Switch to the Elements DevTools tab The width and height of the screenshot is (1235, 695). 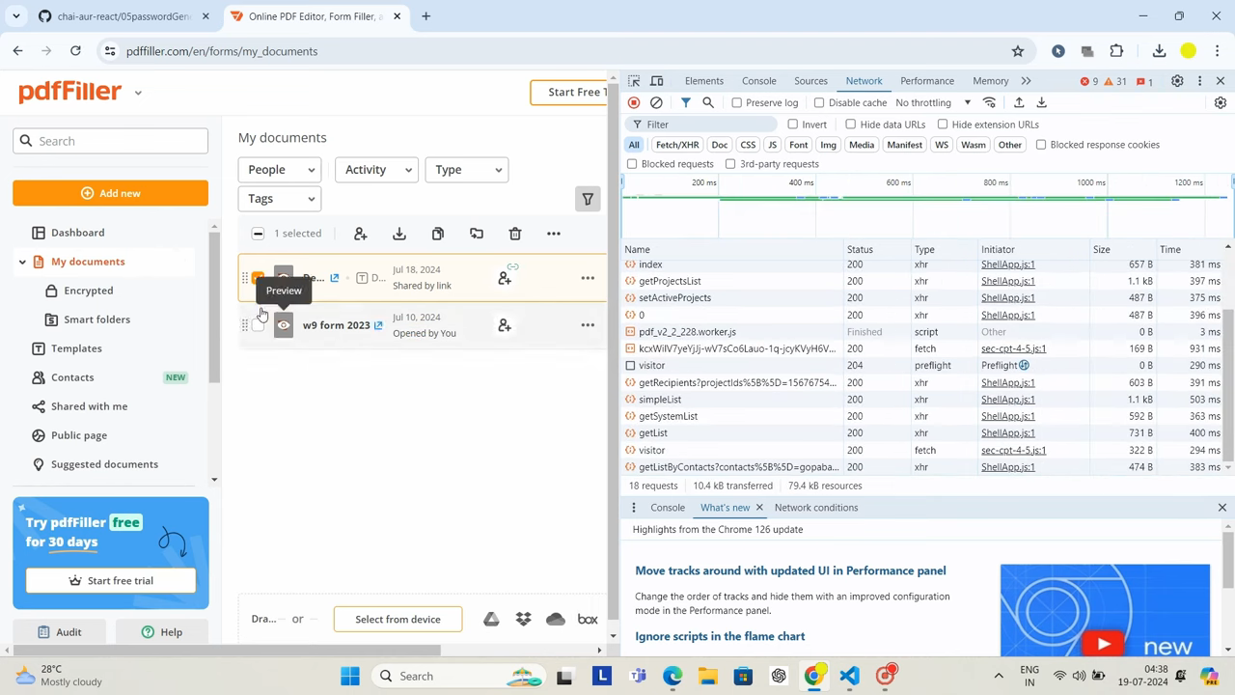(x=704, y=81)
